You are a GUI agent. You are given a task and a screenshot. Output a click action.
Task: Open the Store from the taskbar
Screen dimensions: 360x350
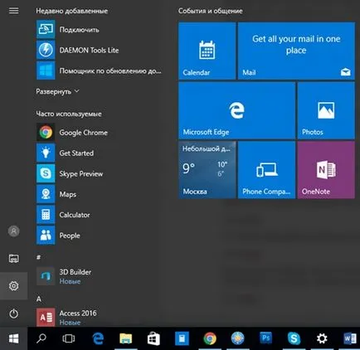[x=153, y=338]
